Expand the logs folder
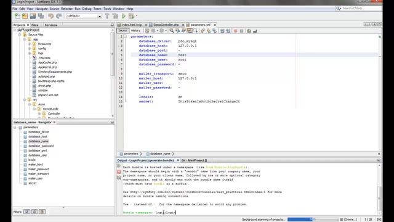The height and width of the screenshot is (222, 394). pos(30,54)
